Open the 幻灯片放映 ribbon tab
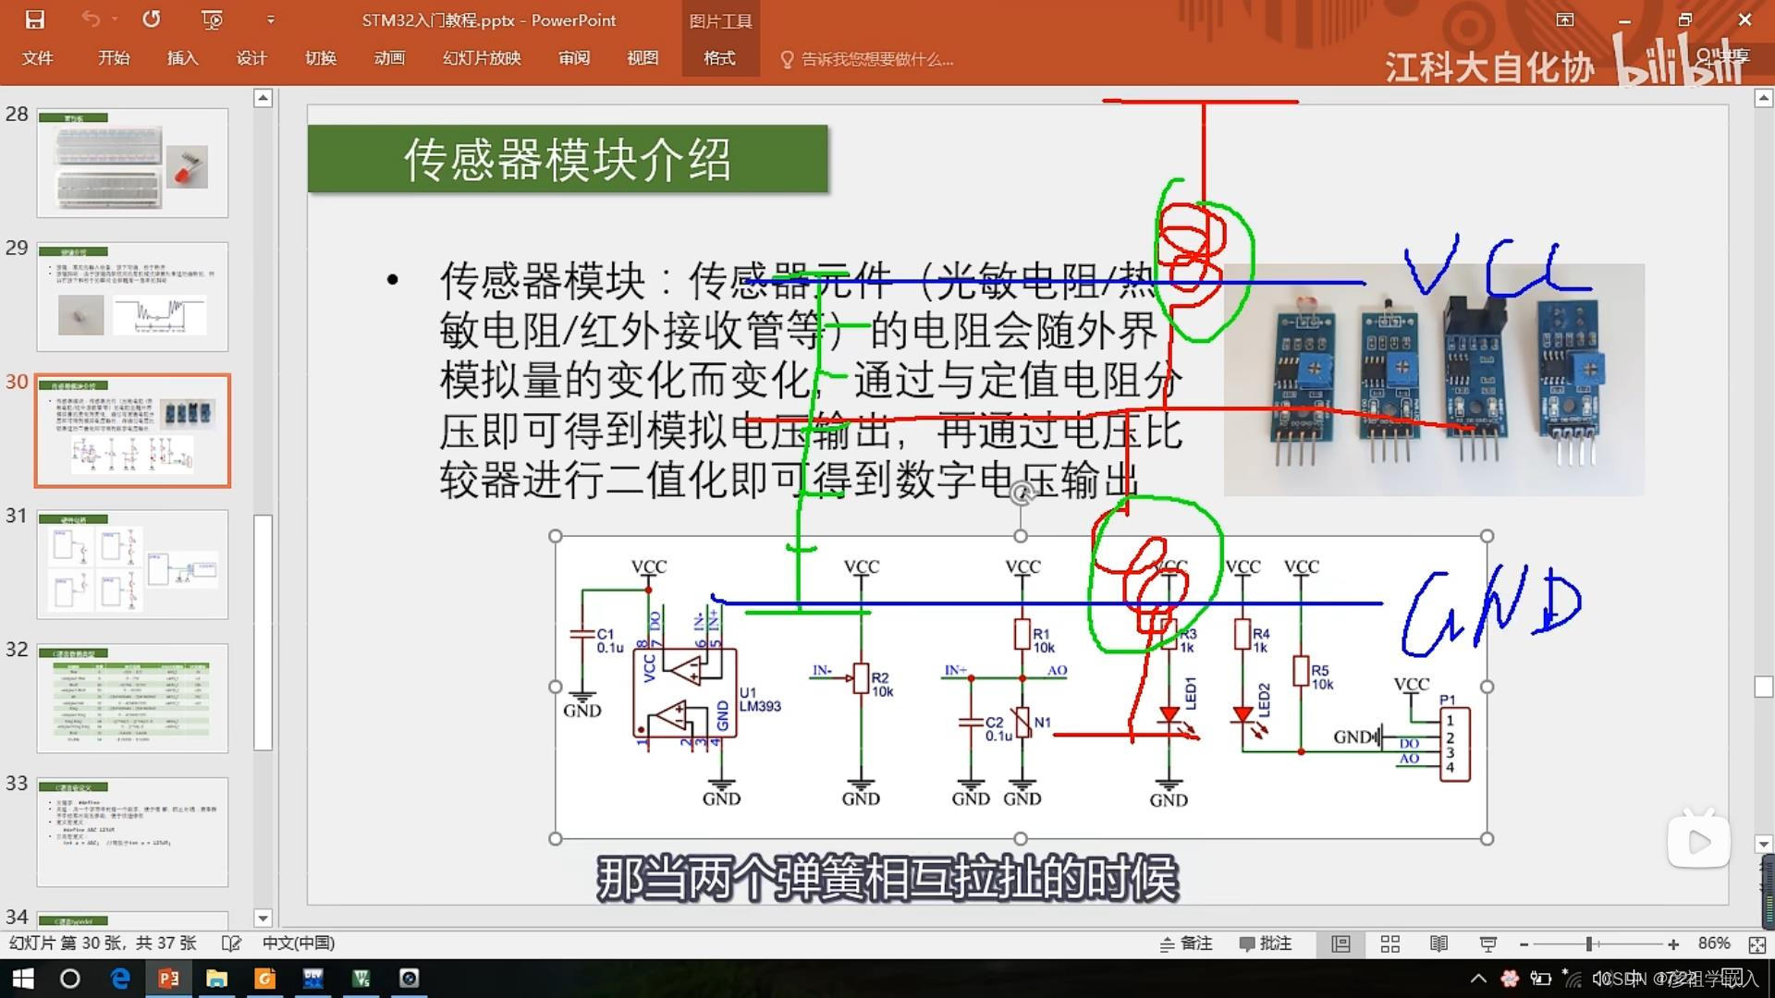 pos(482,58)
